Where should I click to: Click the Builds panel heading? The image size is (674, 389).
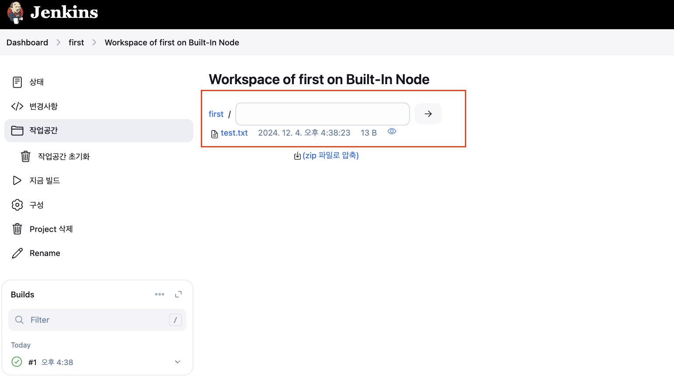(23, 295)
